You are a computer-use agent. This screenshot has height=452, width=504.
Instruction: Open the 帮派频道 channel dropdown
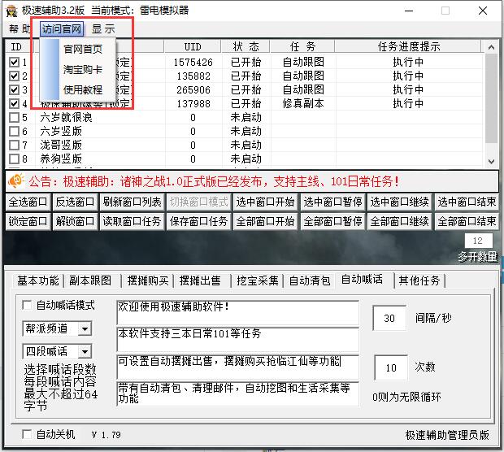pyautogui.click(x=85, y=328)
